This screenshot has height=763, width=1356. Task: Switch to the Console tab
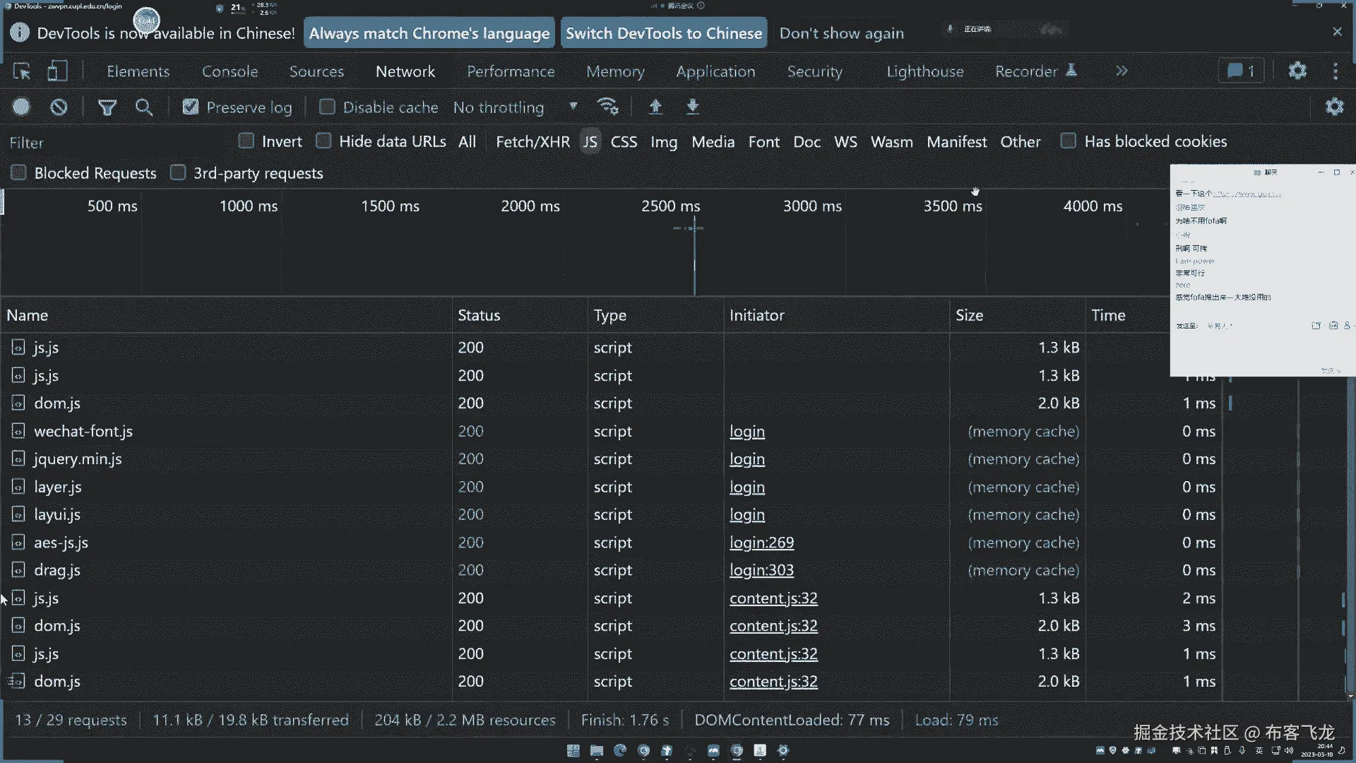[230, 71]
